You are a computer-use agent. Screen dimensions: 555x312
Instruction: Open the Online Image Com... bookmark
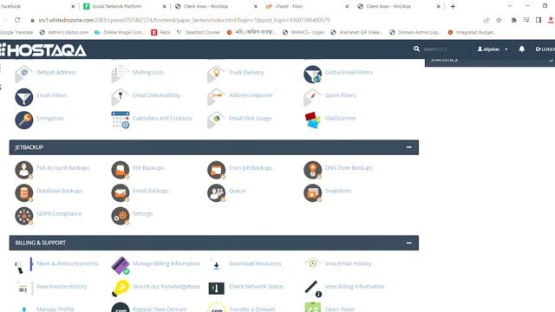coord(120,32)
